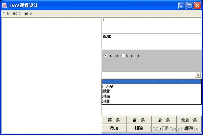The height and width of the screenshot is (135, 203).
Task: Click the 第一条 button
Action: coord(114,120)
